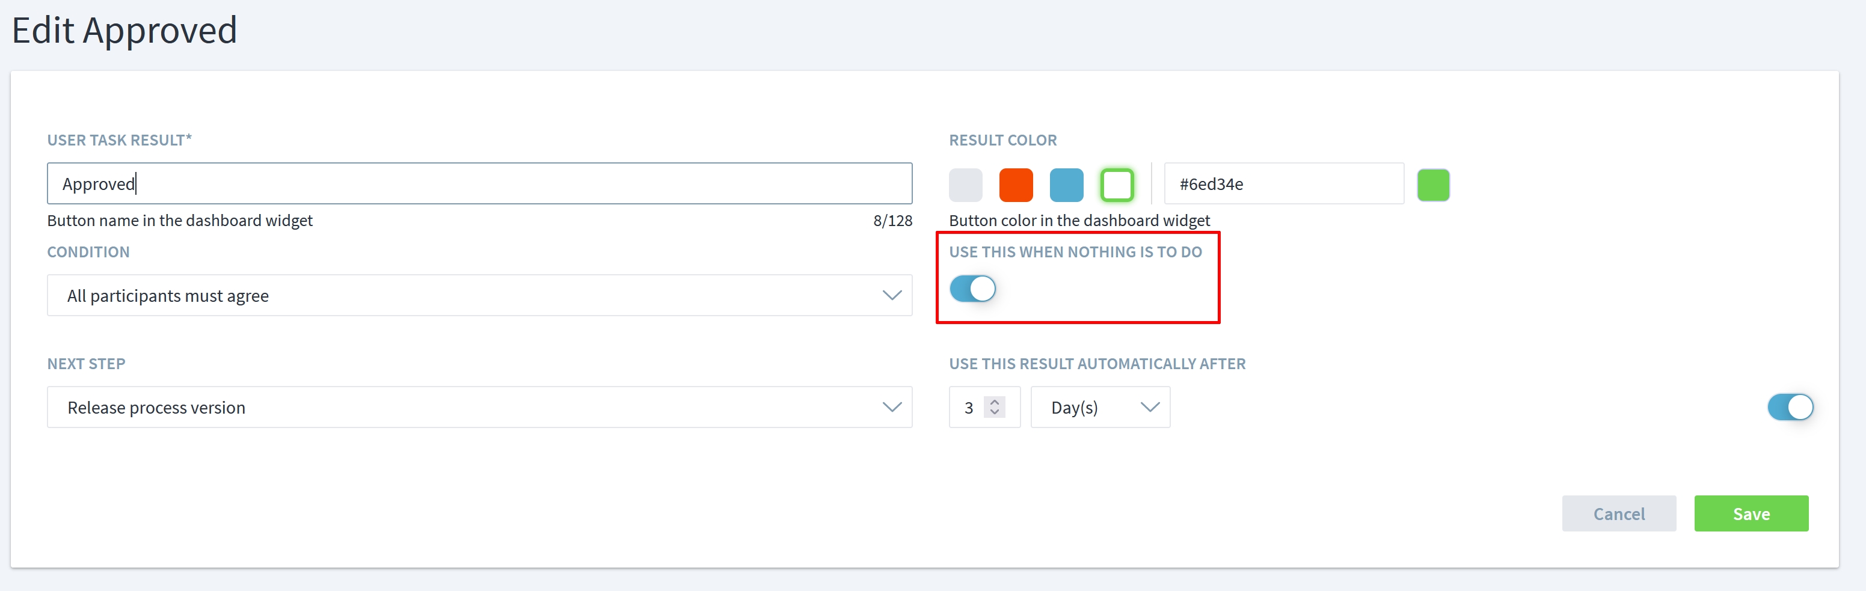The image size is (1866, 591).
Task: Click the #6ed34e hex color field
Action: click(x=1283, y=184)
